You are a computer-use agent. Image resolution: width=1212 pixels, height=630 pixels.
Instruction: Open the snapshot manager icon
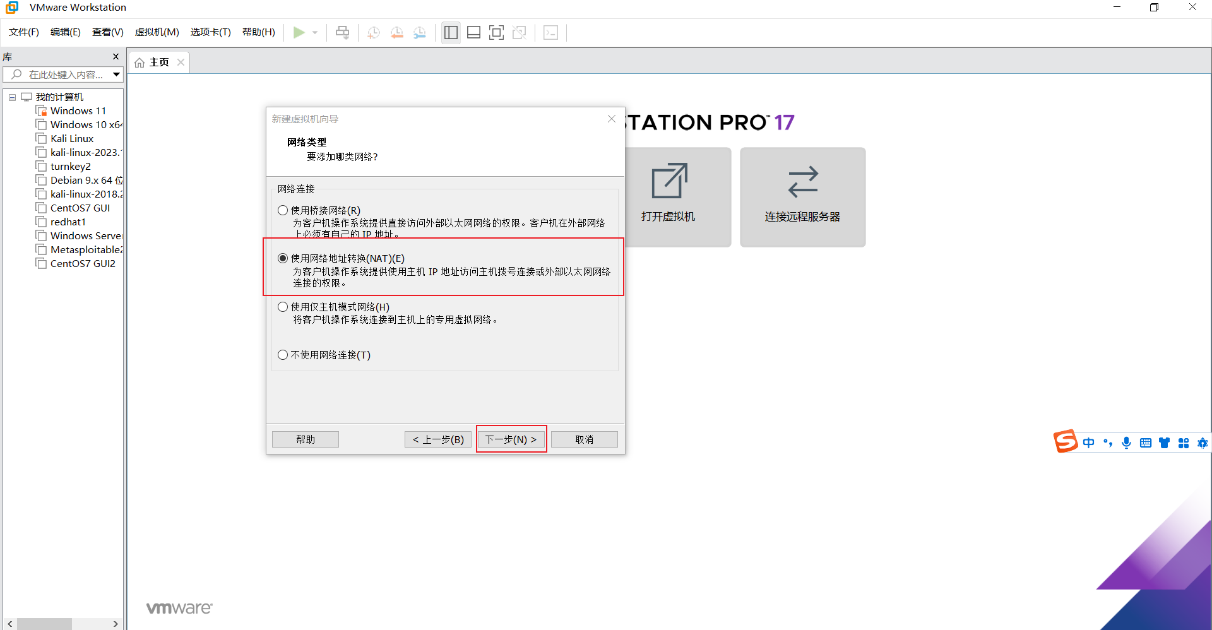(420, 33)
